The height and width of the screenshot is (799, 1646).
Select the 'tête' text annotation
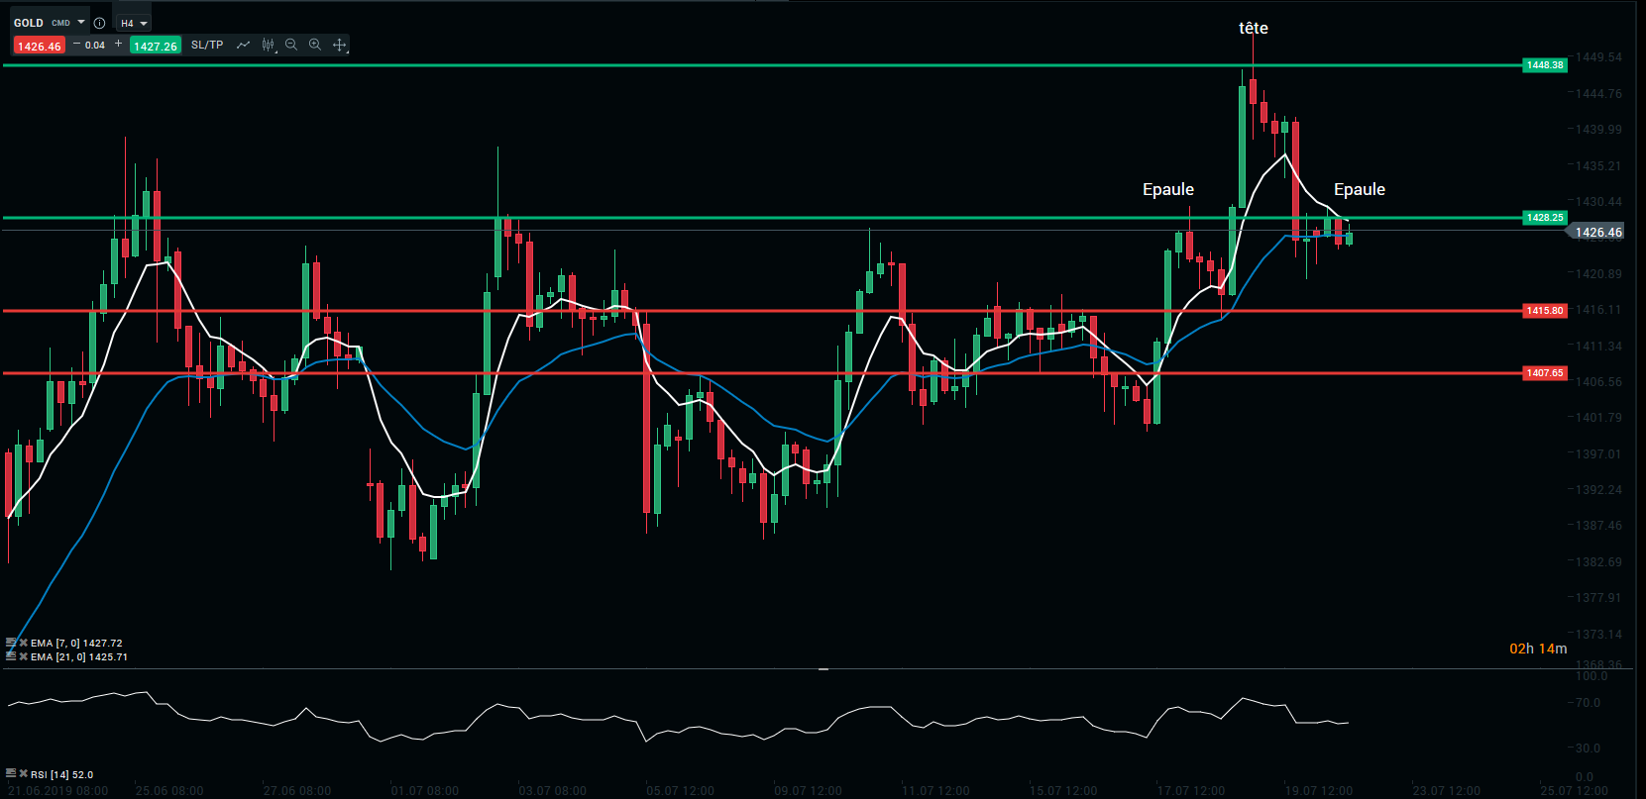[1254, 29]
